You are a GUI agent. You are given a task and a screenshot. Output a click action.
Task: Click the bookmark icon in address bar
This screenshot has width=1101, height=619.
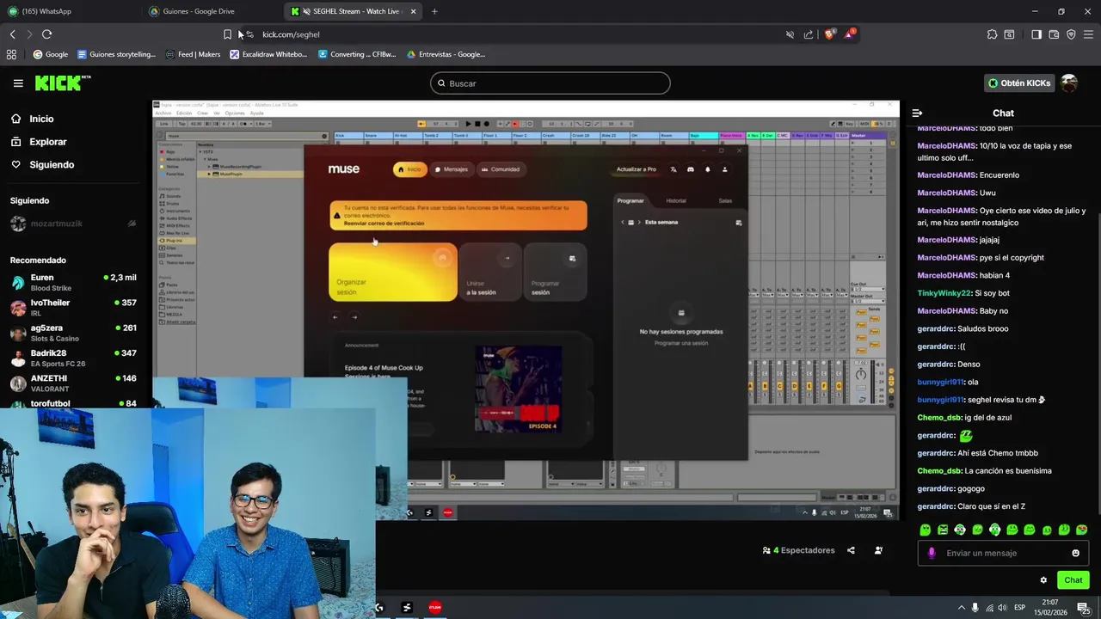[227, 34]
